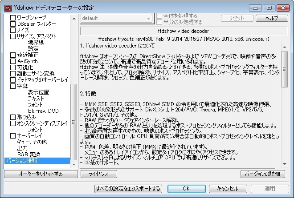Image resolution: width=294 pixels, height=198 pixels.
Task: Click the キャンセル button
Action: (228, 189)
